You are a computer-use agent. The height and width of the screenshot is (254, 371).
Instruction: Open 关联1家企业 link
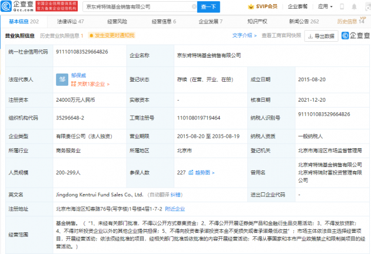90,84
